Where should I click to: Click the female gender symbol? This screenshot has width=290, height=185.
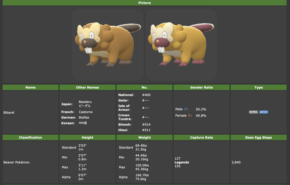coord(189,115)
